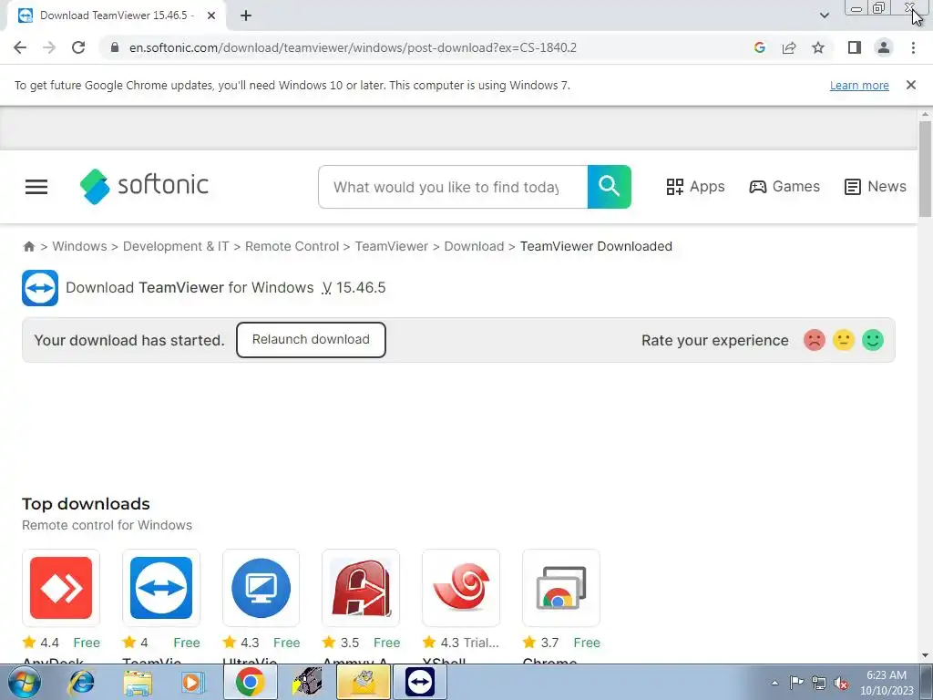Open the Chrome profile avatar menu
This screenshot has width=933, height=700.
tap(884, 47)
